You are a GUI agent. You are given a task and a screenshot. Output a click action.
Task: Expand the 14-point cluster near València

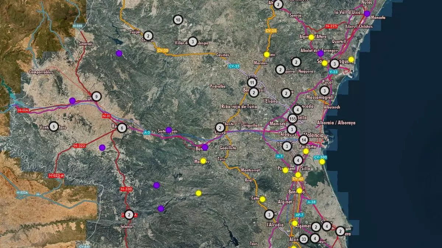click(x=304, y=140)
